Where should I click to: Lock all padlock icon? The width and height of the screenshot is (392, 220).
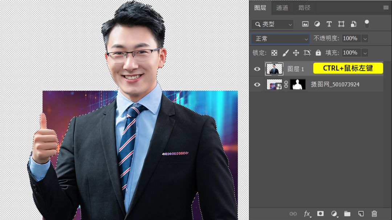tap(318, 52)
